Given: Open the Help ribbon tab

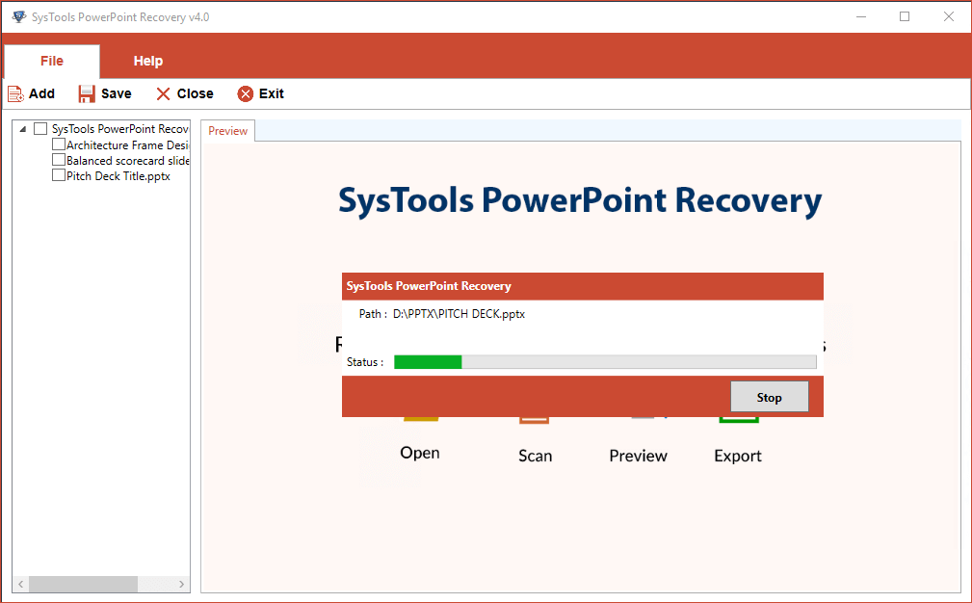Looking at the screenshot, I should tap(148, 61).
